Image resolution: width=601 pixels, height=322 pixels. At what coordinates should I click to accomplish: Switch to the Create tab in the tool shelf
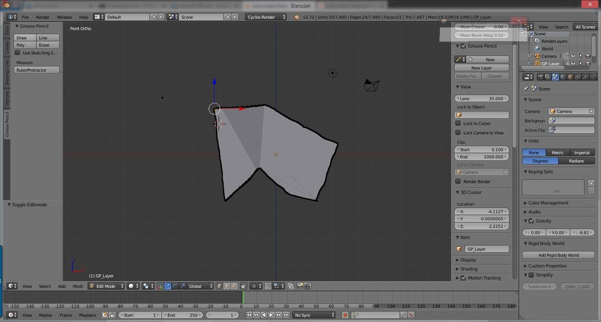(7, 47)
